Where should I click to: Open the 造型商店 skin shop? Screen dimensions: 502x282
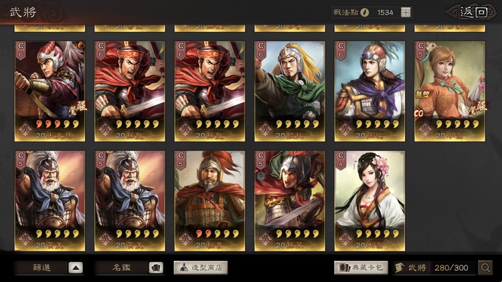(201, 267)
